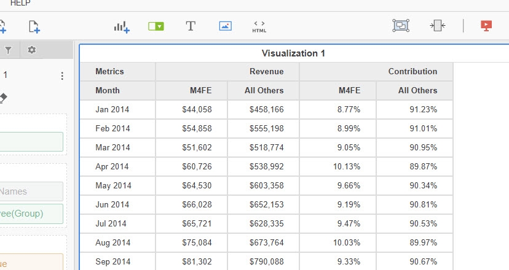The width and height of the screenshot is (509, 270).
Task: Open the green filter selector dropdown
Action: click(x=156, y=26)
